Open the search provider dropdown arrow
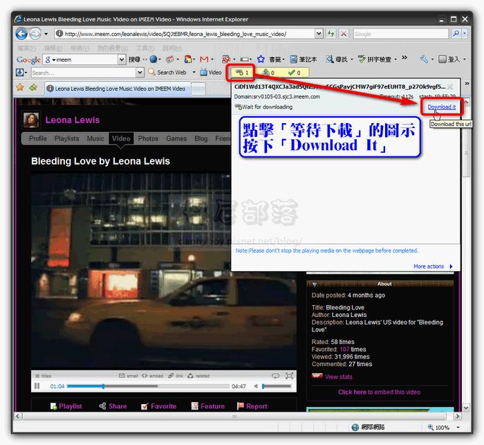The height and width of the screenshot is (445, 484). pyautogui.click(x=465, y=33)
